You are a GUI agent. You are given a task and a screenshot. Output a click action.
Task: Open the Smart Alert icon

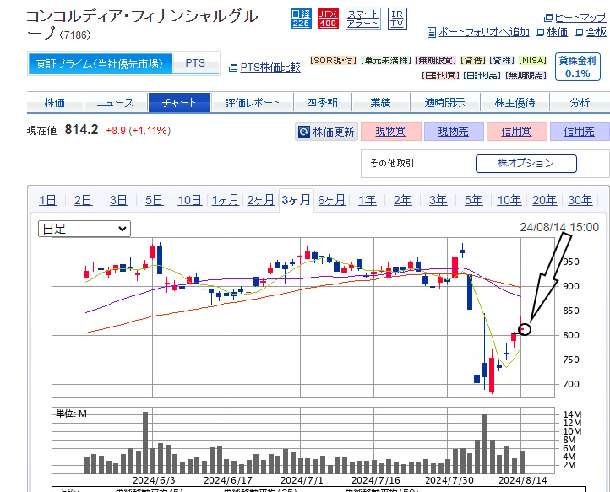363,19
